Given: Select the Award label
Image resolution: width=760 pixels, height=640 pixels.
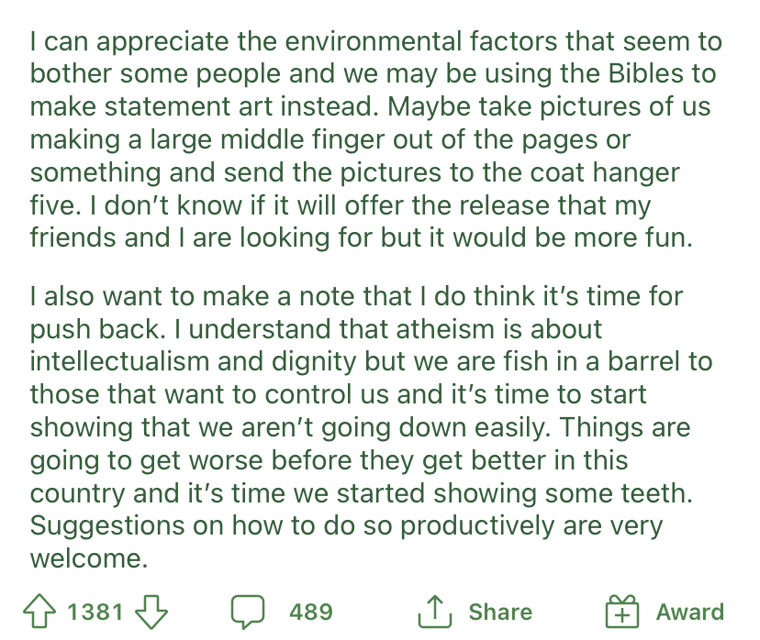Looking at the screenshot, I should point(689,612).
